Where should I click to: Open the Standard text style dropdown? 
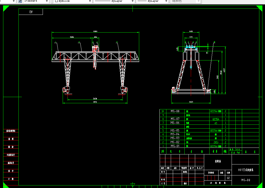click(x=47, y=1)
